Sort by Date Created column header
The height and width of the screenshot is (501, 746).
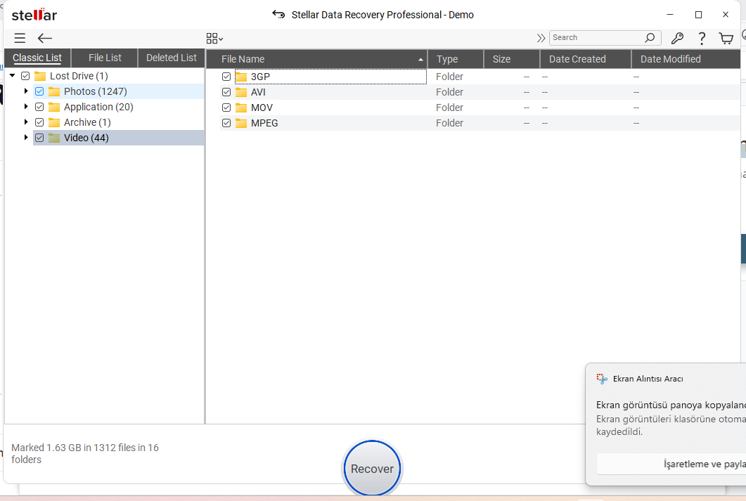pyautogui.click(x=586, y=59)
